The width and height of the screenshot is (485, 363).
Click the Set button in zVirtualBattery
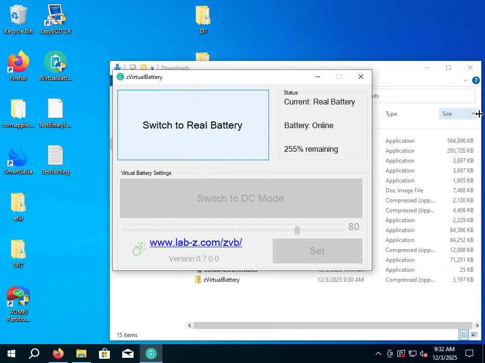tap(317, 251)
